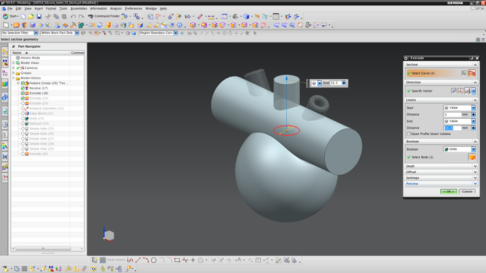Click the Revolve feature icon in toolbar

click(x=24, y=25)
